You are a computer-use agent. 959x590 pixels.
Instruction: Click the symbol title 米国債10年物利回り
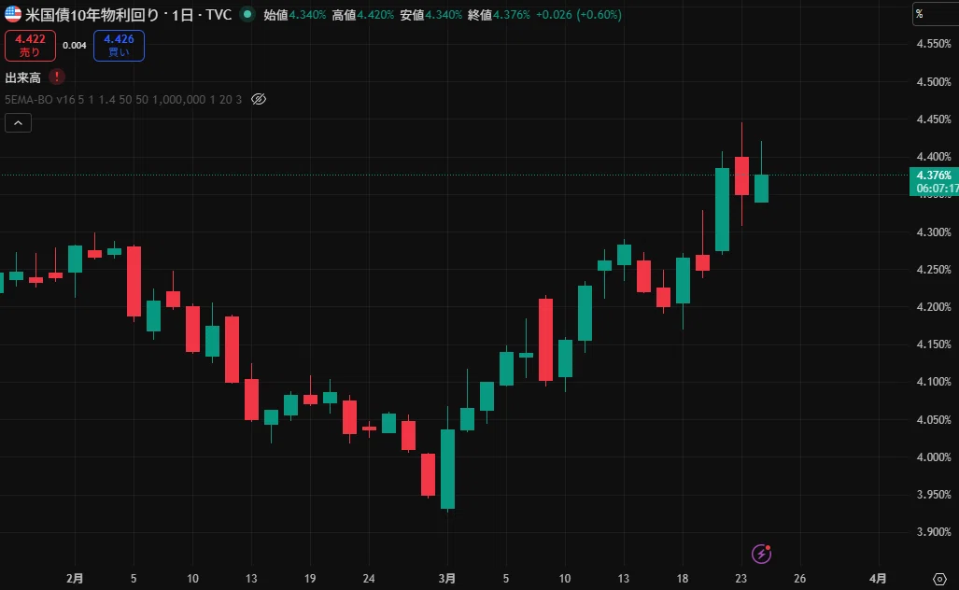(92, 15)
